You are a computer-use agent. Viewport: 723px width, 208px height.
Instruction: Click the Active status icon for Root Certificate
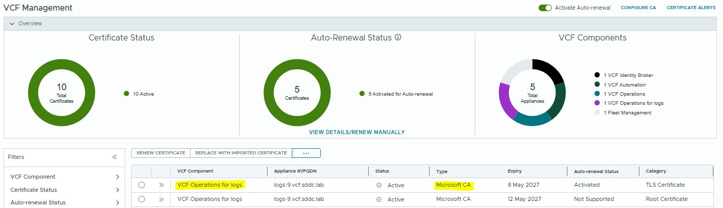coord(378,199)
